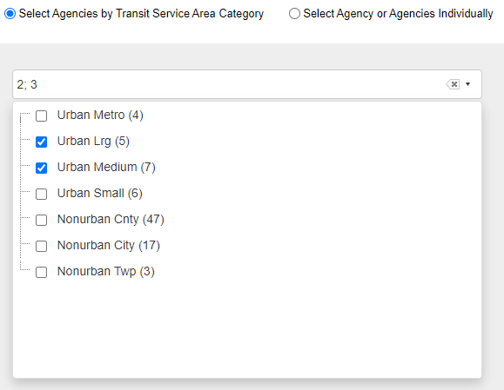Select Agencies by Transit Service Area Category radio
The image size is (504, 390).
click(10, 14)
